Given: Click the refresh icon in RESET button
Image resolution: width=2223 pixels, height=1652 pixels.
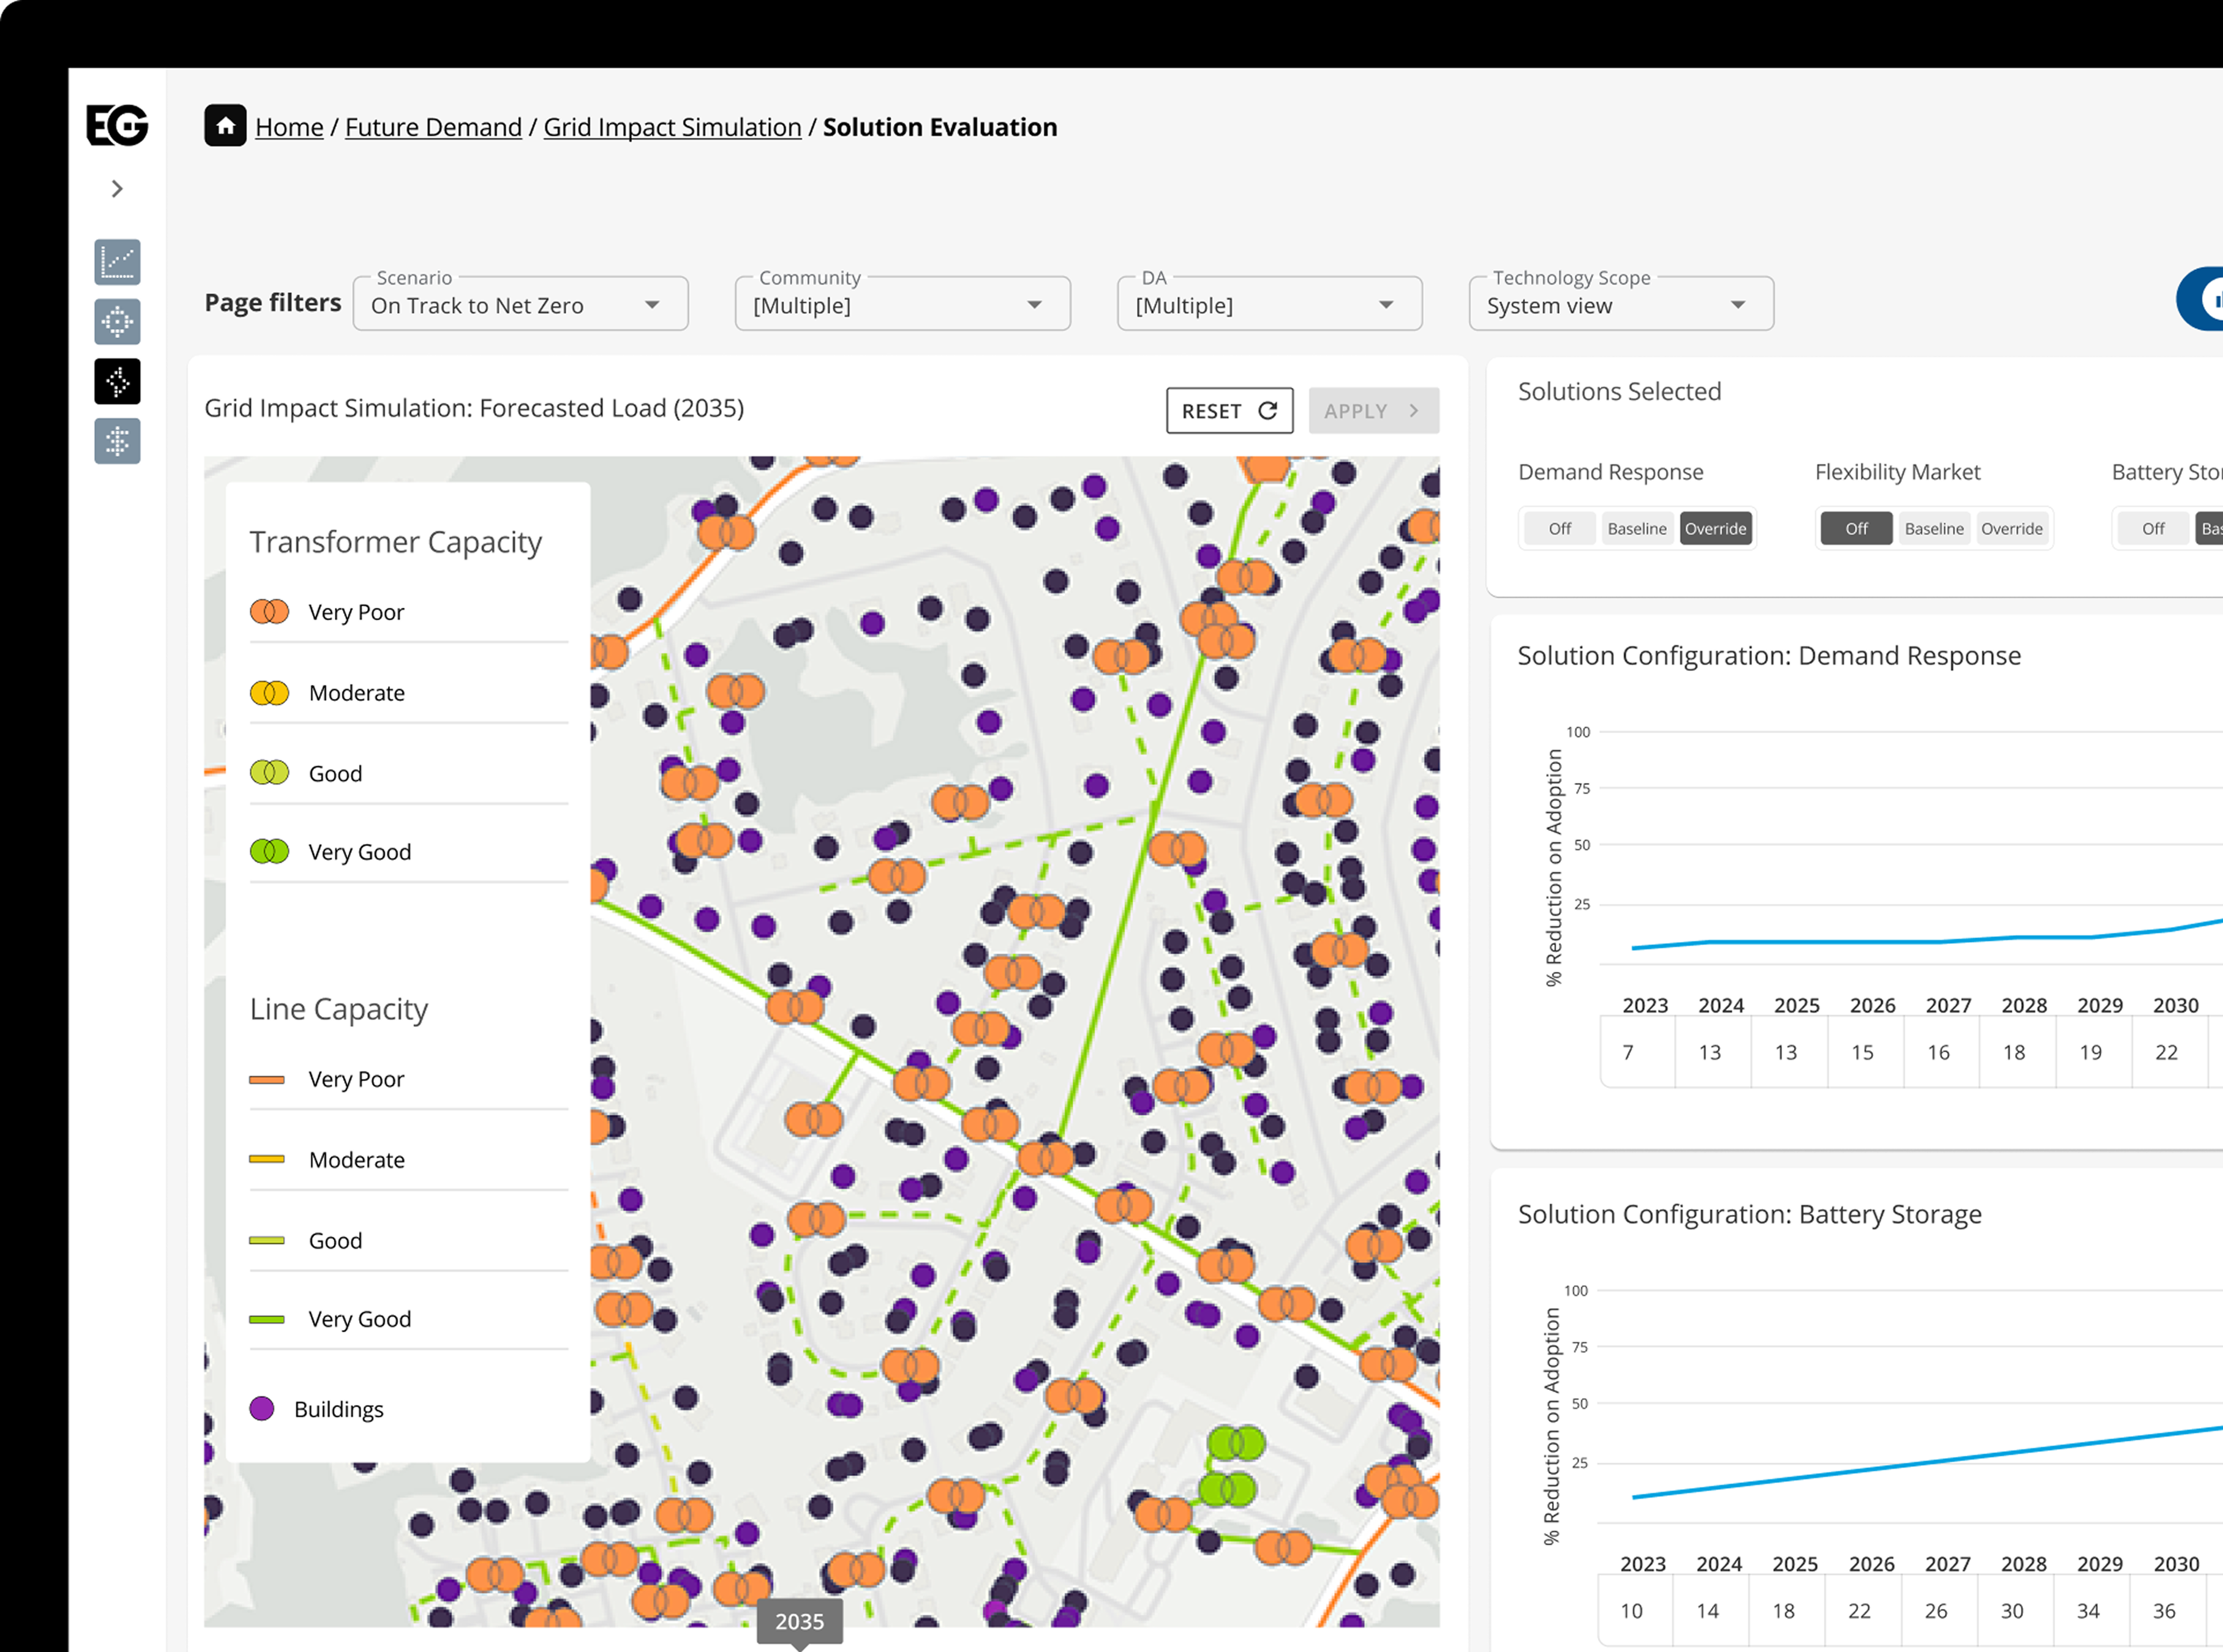Looking at the screenshot, I should (1268, 411).
